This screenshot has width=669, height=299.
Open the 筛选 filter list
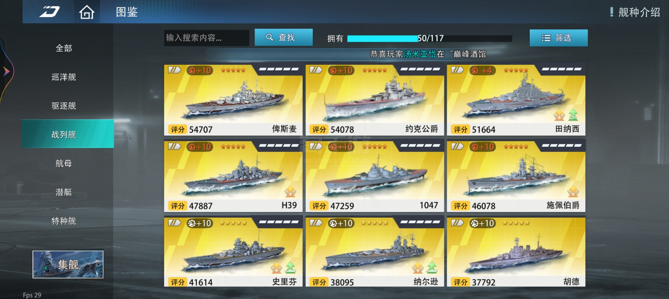click(x=559, y=38)
